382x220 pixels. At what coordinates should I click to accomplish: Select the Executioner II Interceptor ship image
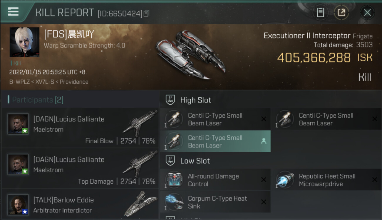click(190, 55)
